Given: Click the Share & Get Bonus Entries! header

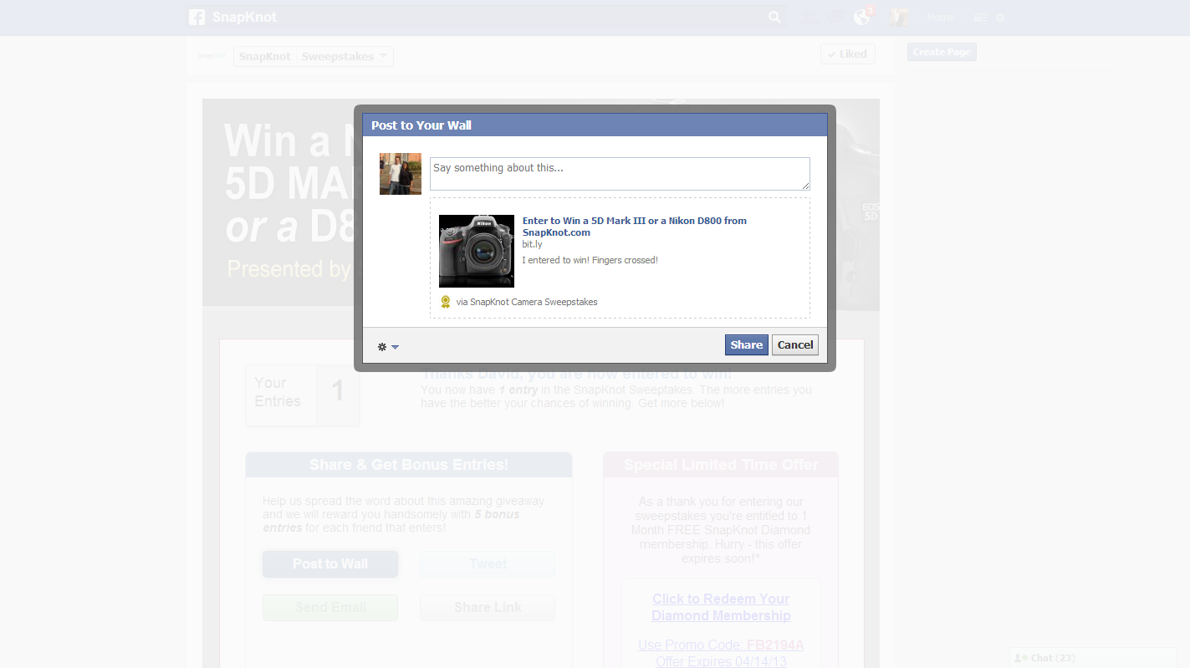Looking at the screenshot, I should 409,465.
